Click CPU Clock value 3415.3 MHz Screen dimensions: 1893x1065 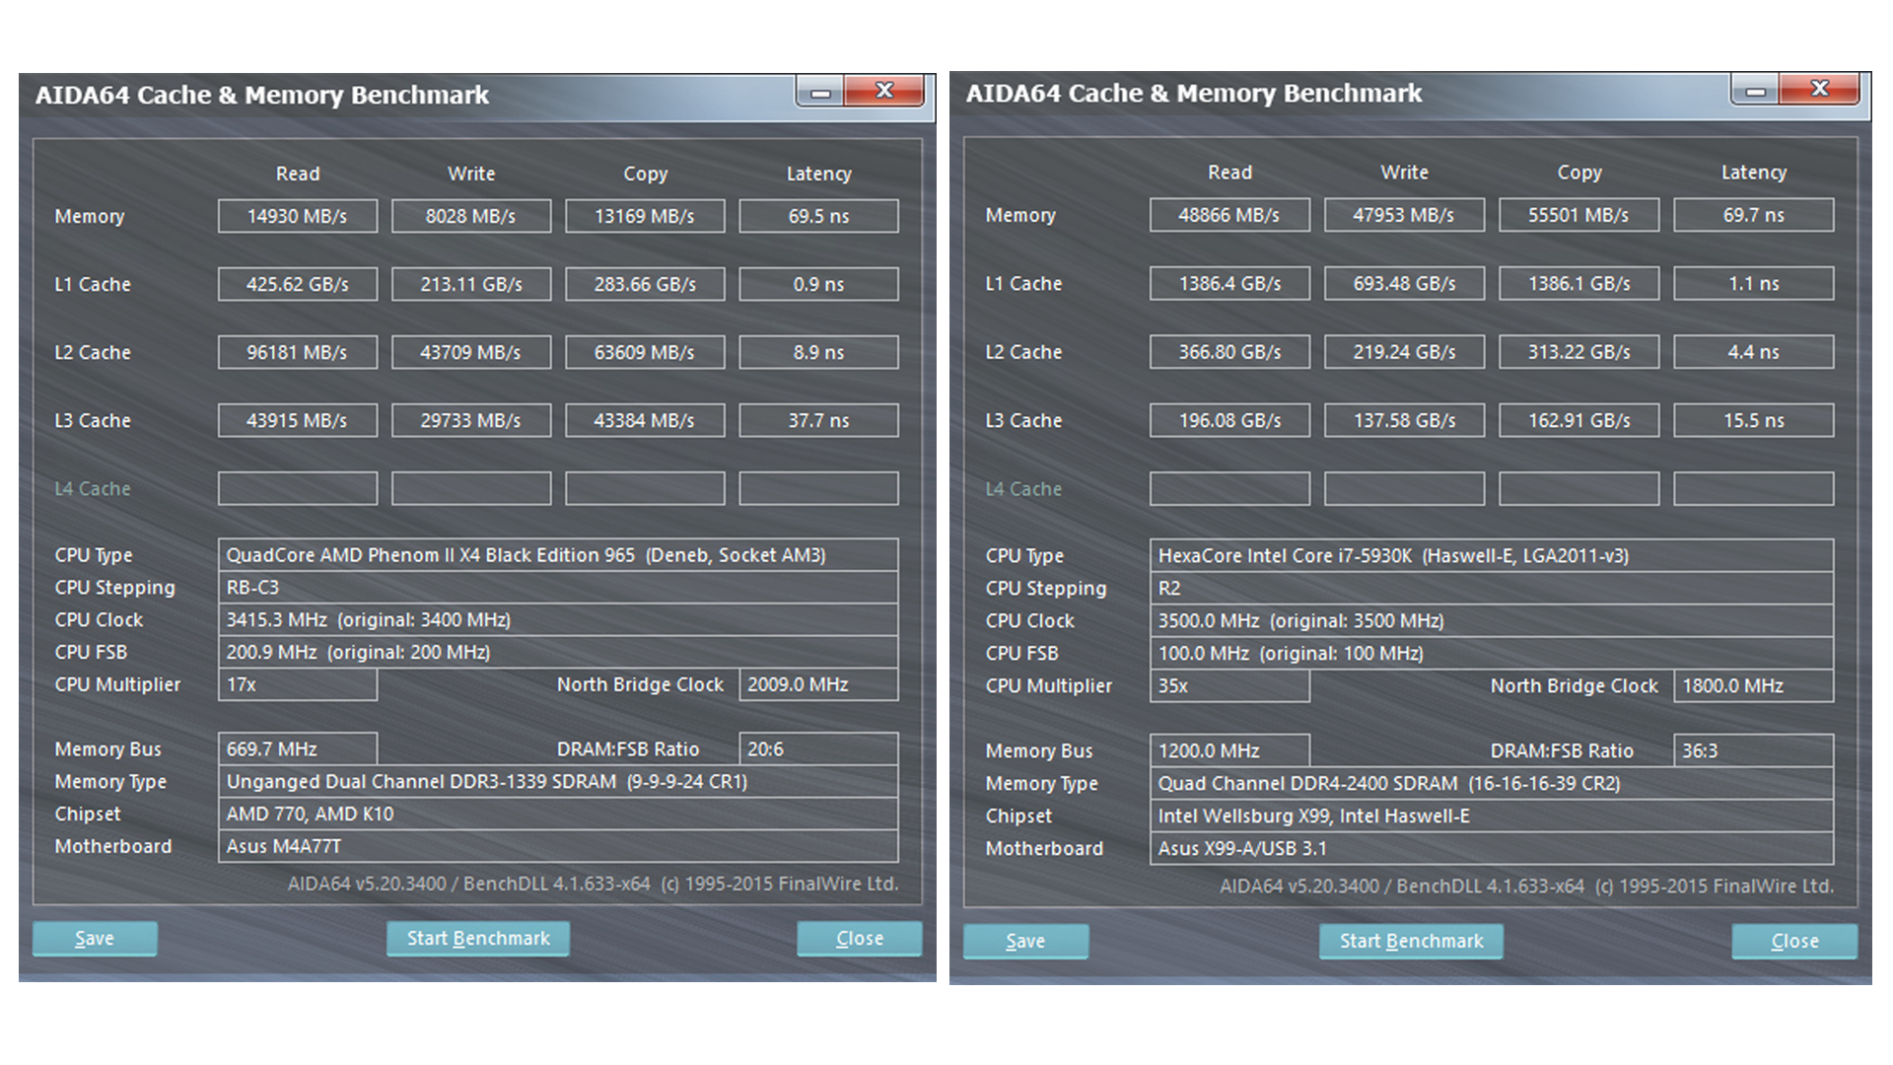click(x=558, y=620)
